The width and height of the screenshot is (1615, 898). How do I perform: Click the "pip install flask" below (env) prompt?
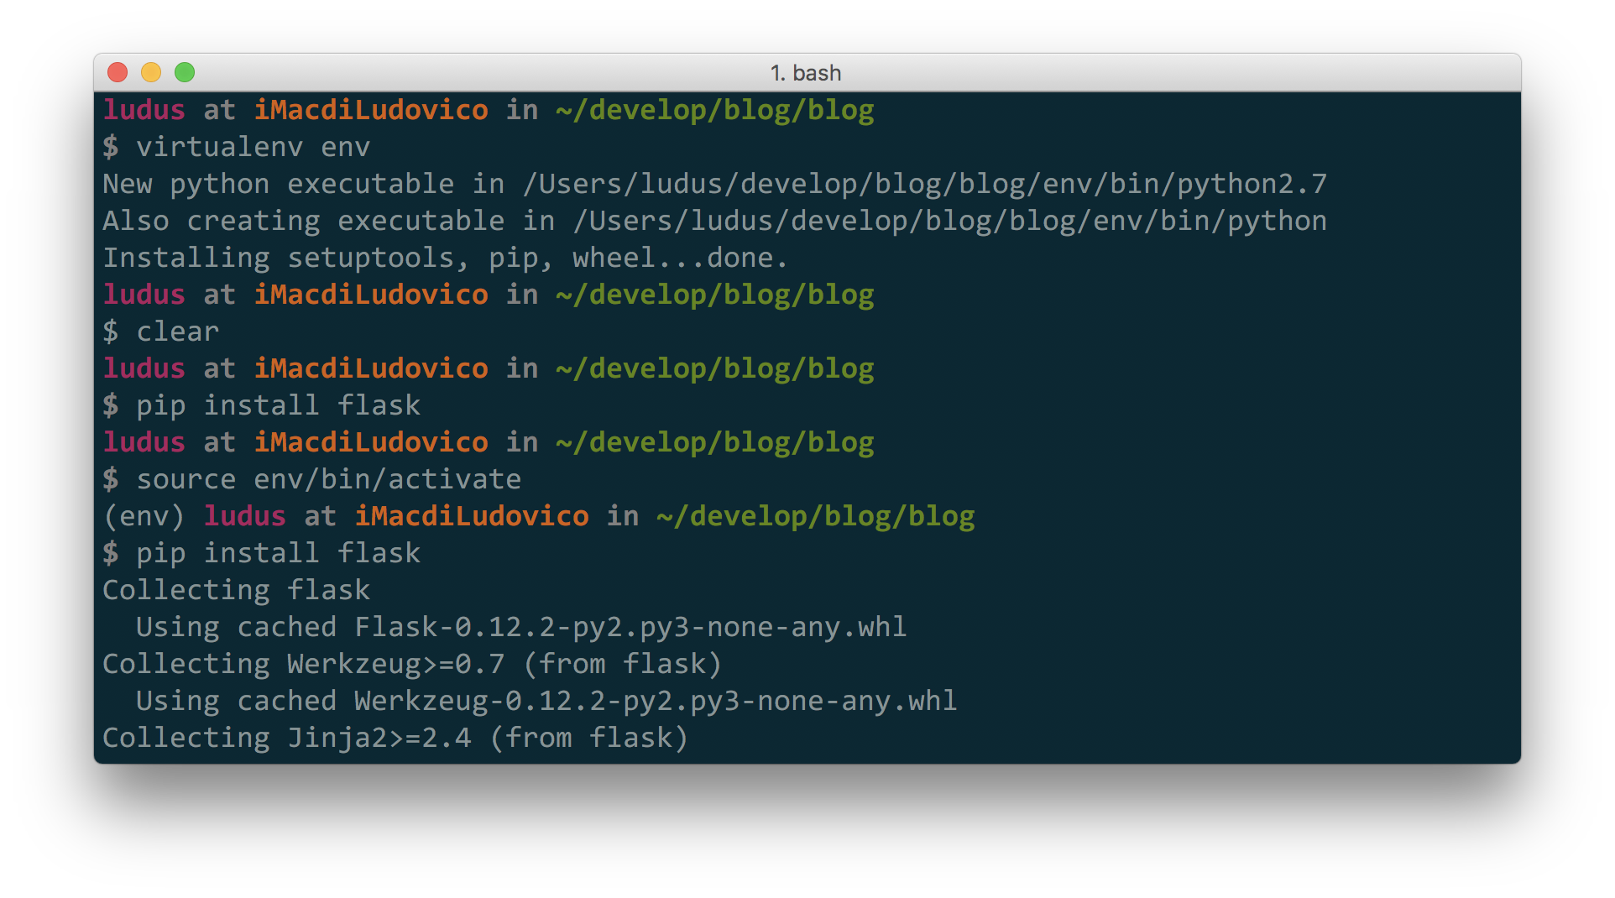point(278,553)
